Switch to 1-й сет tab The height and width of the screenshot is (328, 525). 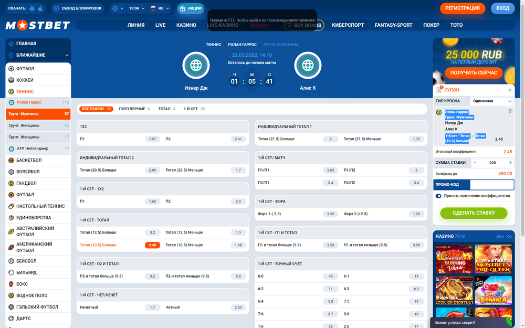click(x=194, y=109)
